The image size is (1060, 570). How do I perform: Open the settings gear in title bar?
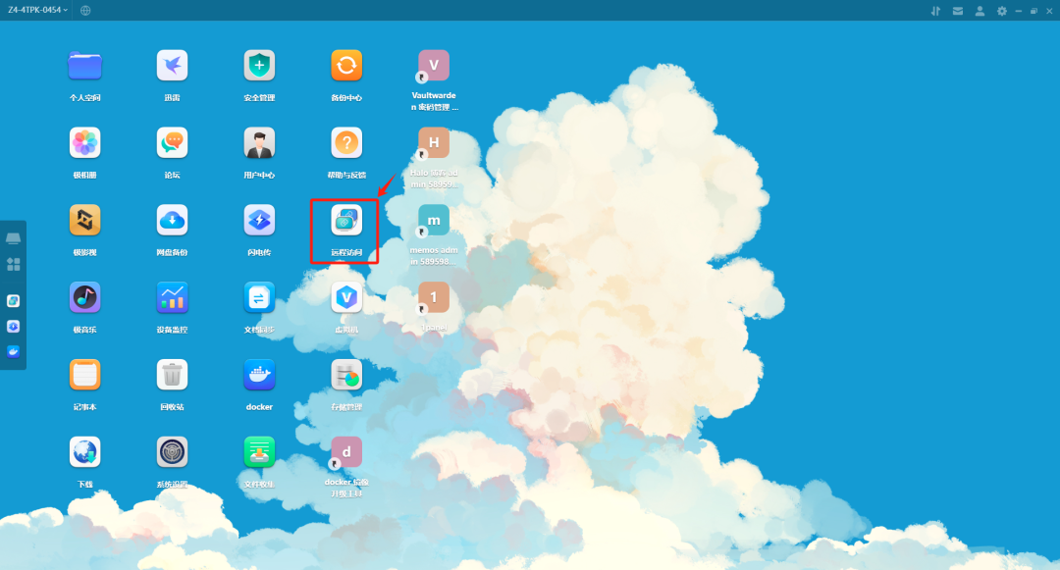tap(1001, 11)
